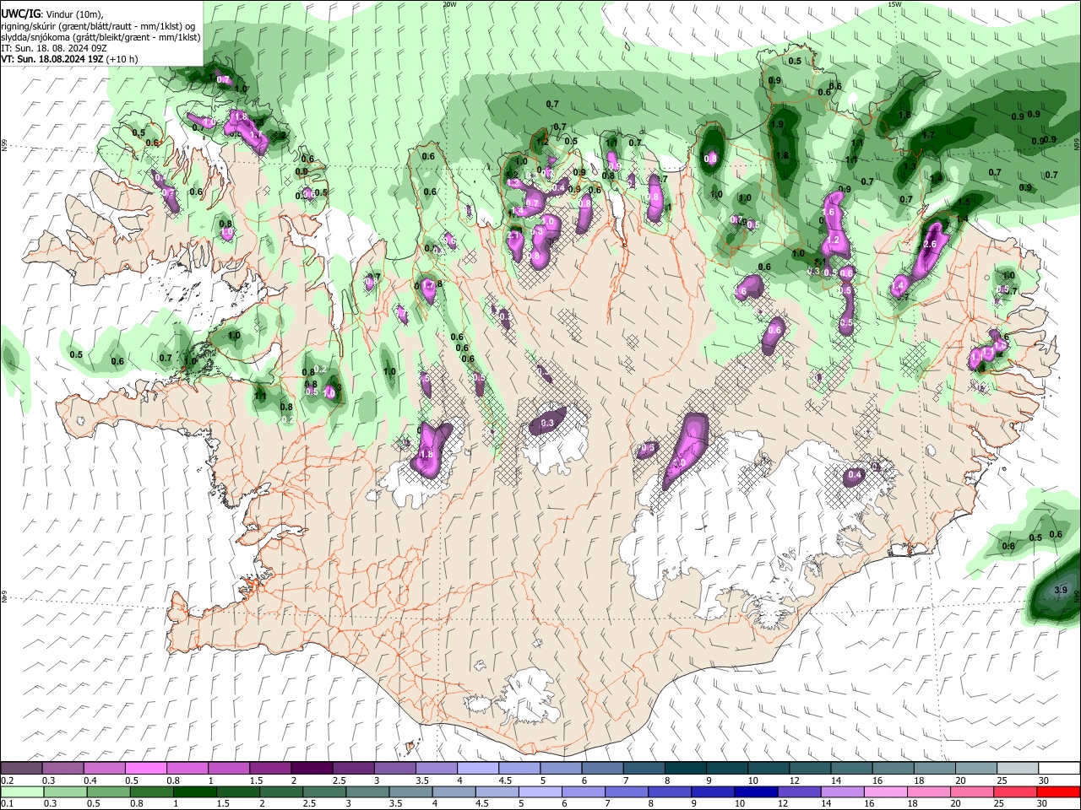Pick the light lavender 4 swatch in upper scale

[x=477, y=769]
